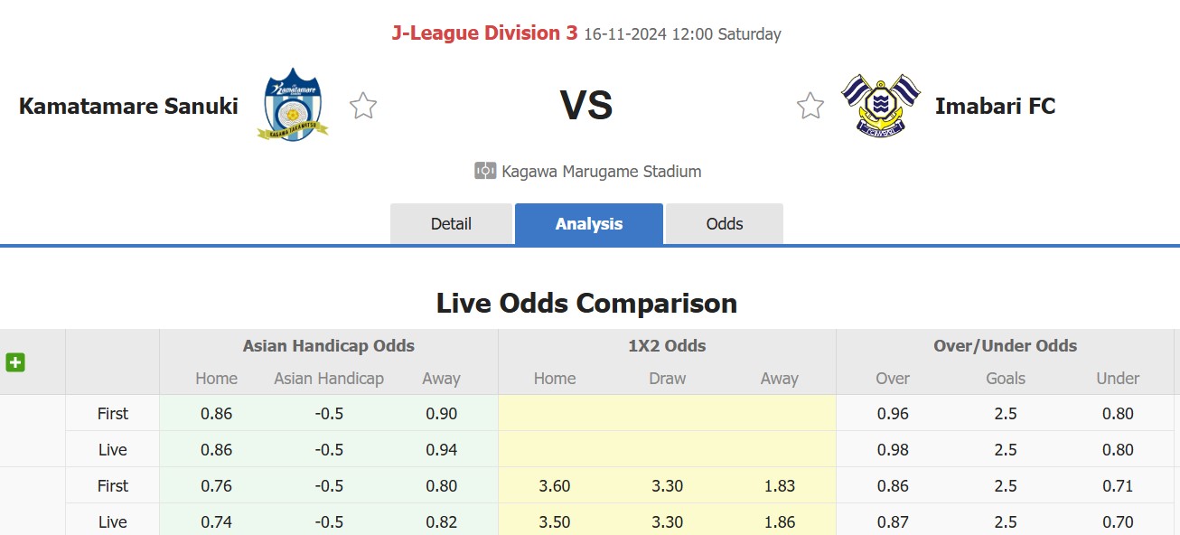Open the J-League Division 3 link
The height and width of the screenshot is (535, 1180).
483,33
